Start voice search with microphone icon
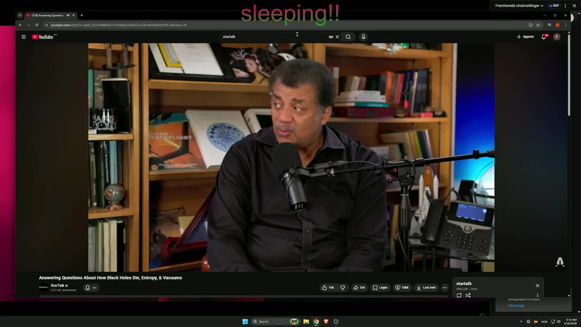This screenshot has height=327, width=581. pos(363,37)
